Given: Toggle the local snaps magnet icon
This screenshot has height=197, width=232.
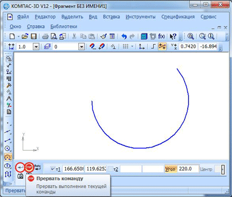Looking at the screenshot, I should (102, 46).
